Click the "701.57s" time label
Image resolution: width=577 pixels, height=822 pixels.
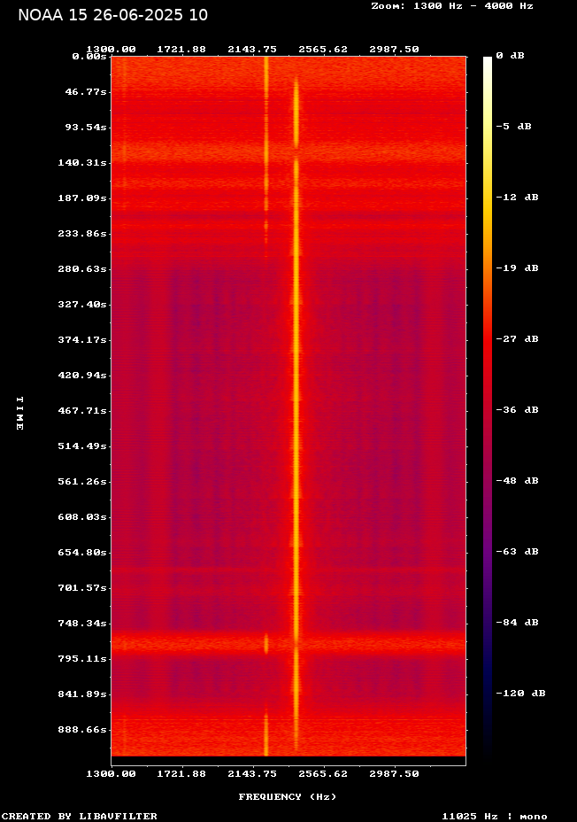(x=82, y=587)
